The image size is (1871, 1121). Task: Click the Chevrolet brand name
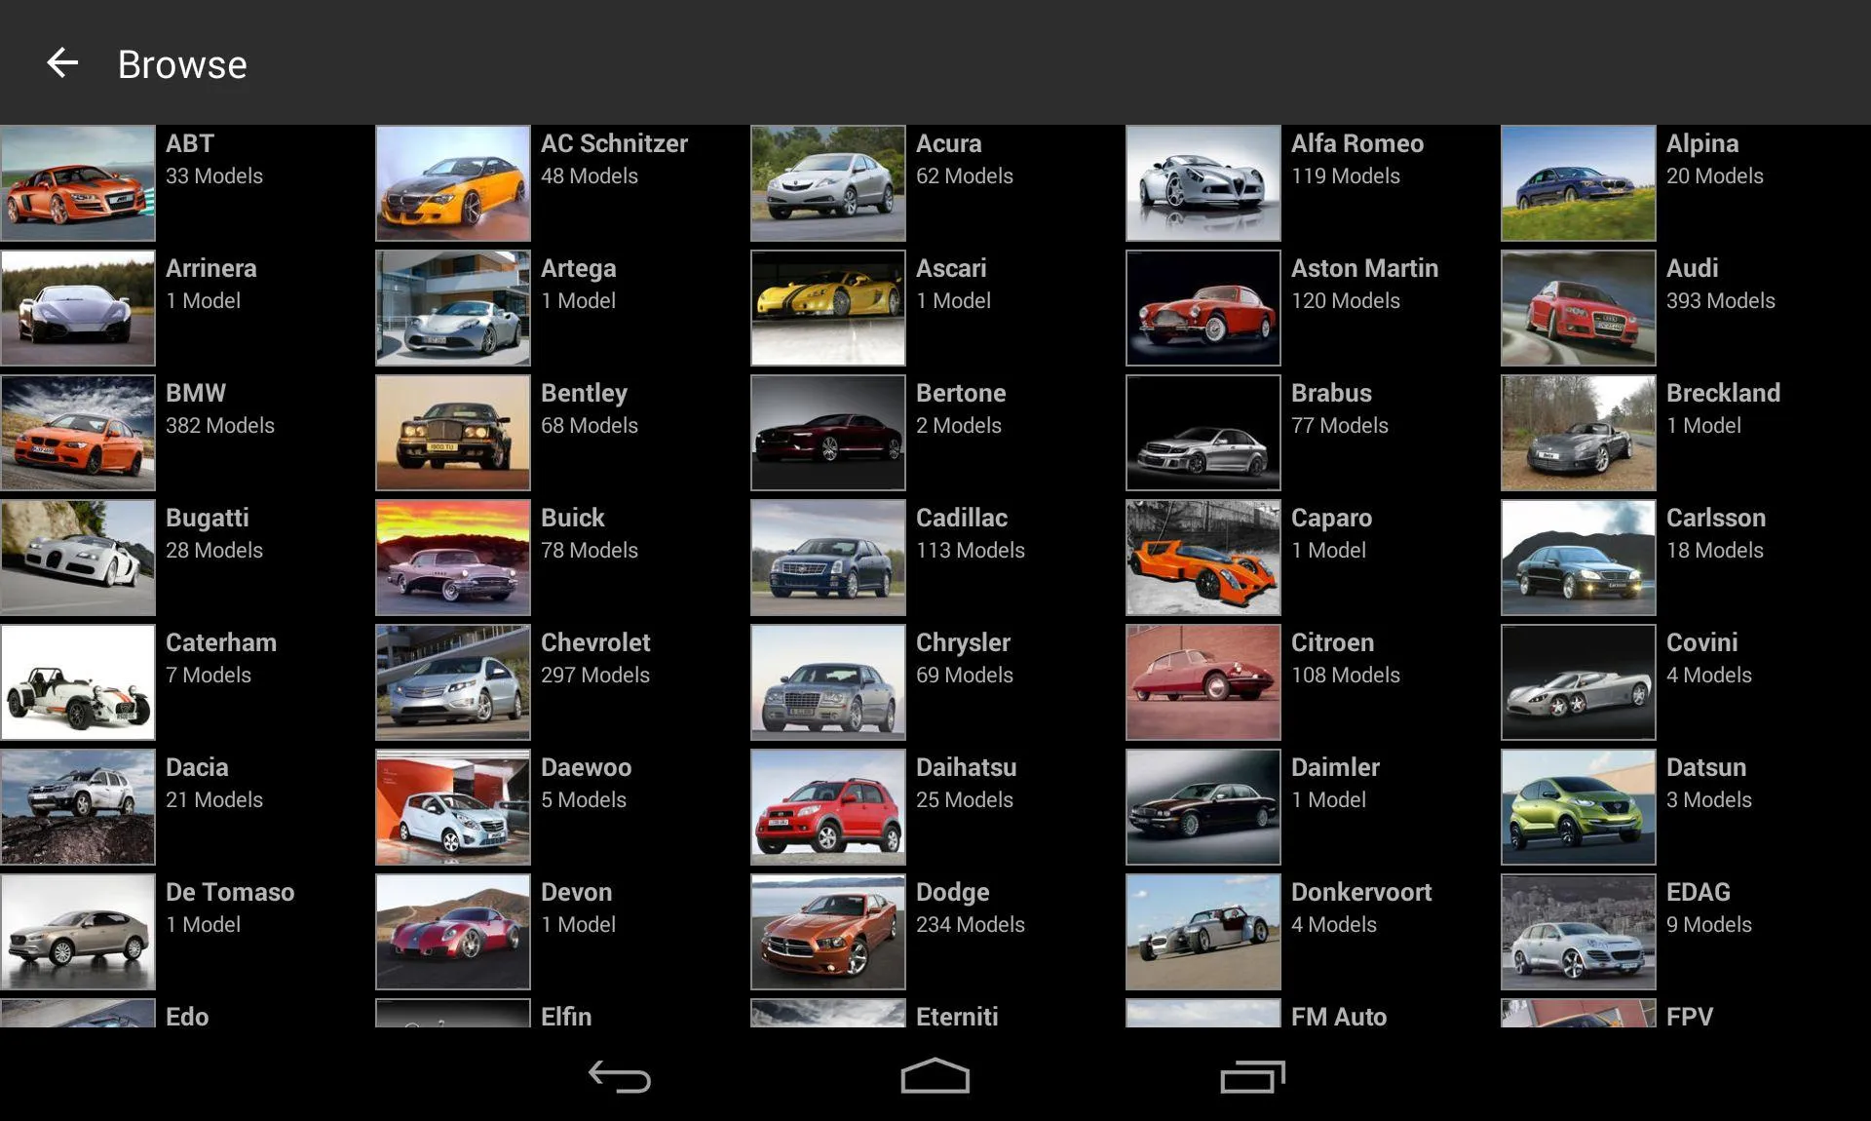point(595,642)
